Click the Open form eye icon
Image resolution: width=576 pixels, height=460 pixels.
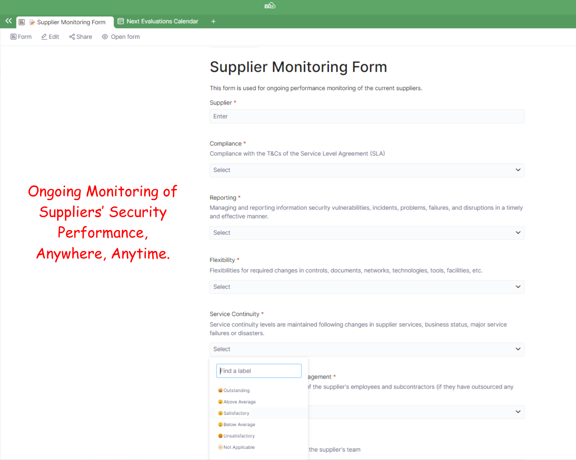click(105, 37)
